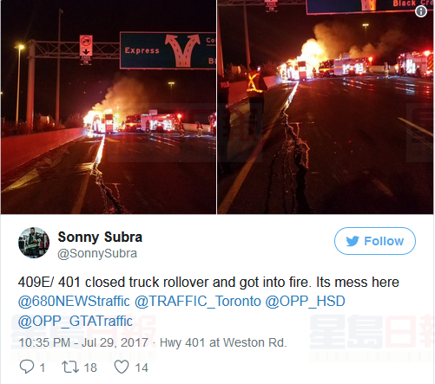The height and width of the screenshot is (384, 435).
Task: Open Sonny Subra's profile avatar
Action: [34, 243]
